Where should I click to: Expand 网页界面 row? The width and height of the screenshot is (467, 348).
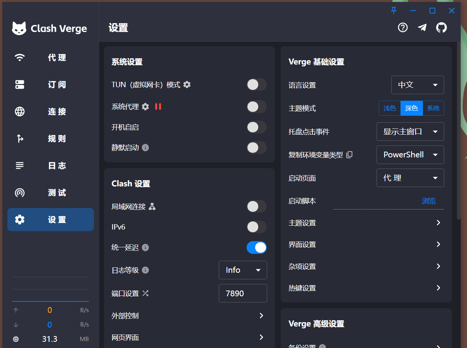(x=189, y=337)
